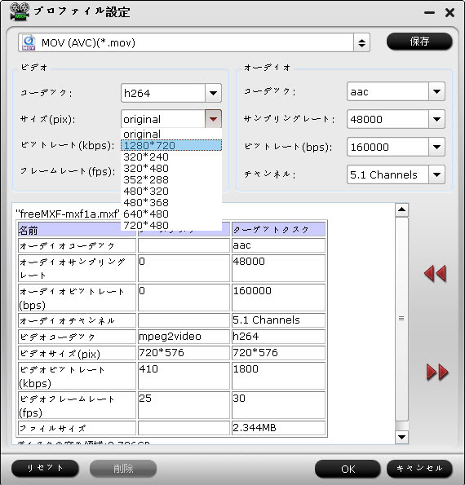Viewport: 465px width, 485px height.
Task: Click the ターゲットタスク column header
Action: click(278, 229)
